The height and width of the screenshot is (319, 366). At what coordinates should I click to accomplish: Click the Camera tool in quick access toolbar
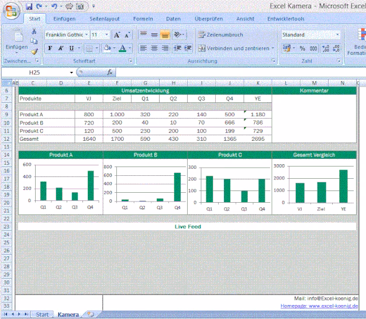80,6
